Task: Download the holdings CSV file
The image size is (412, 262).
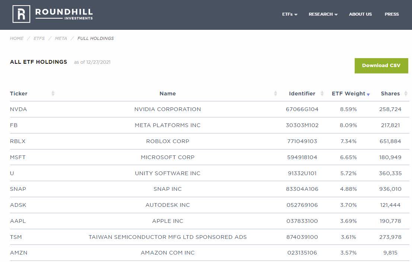Action: pos(381,66)
